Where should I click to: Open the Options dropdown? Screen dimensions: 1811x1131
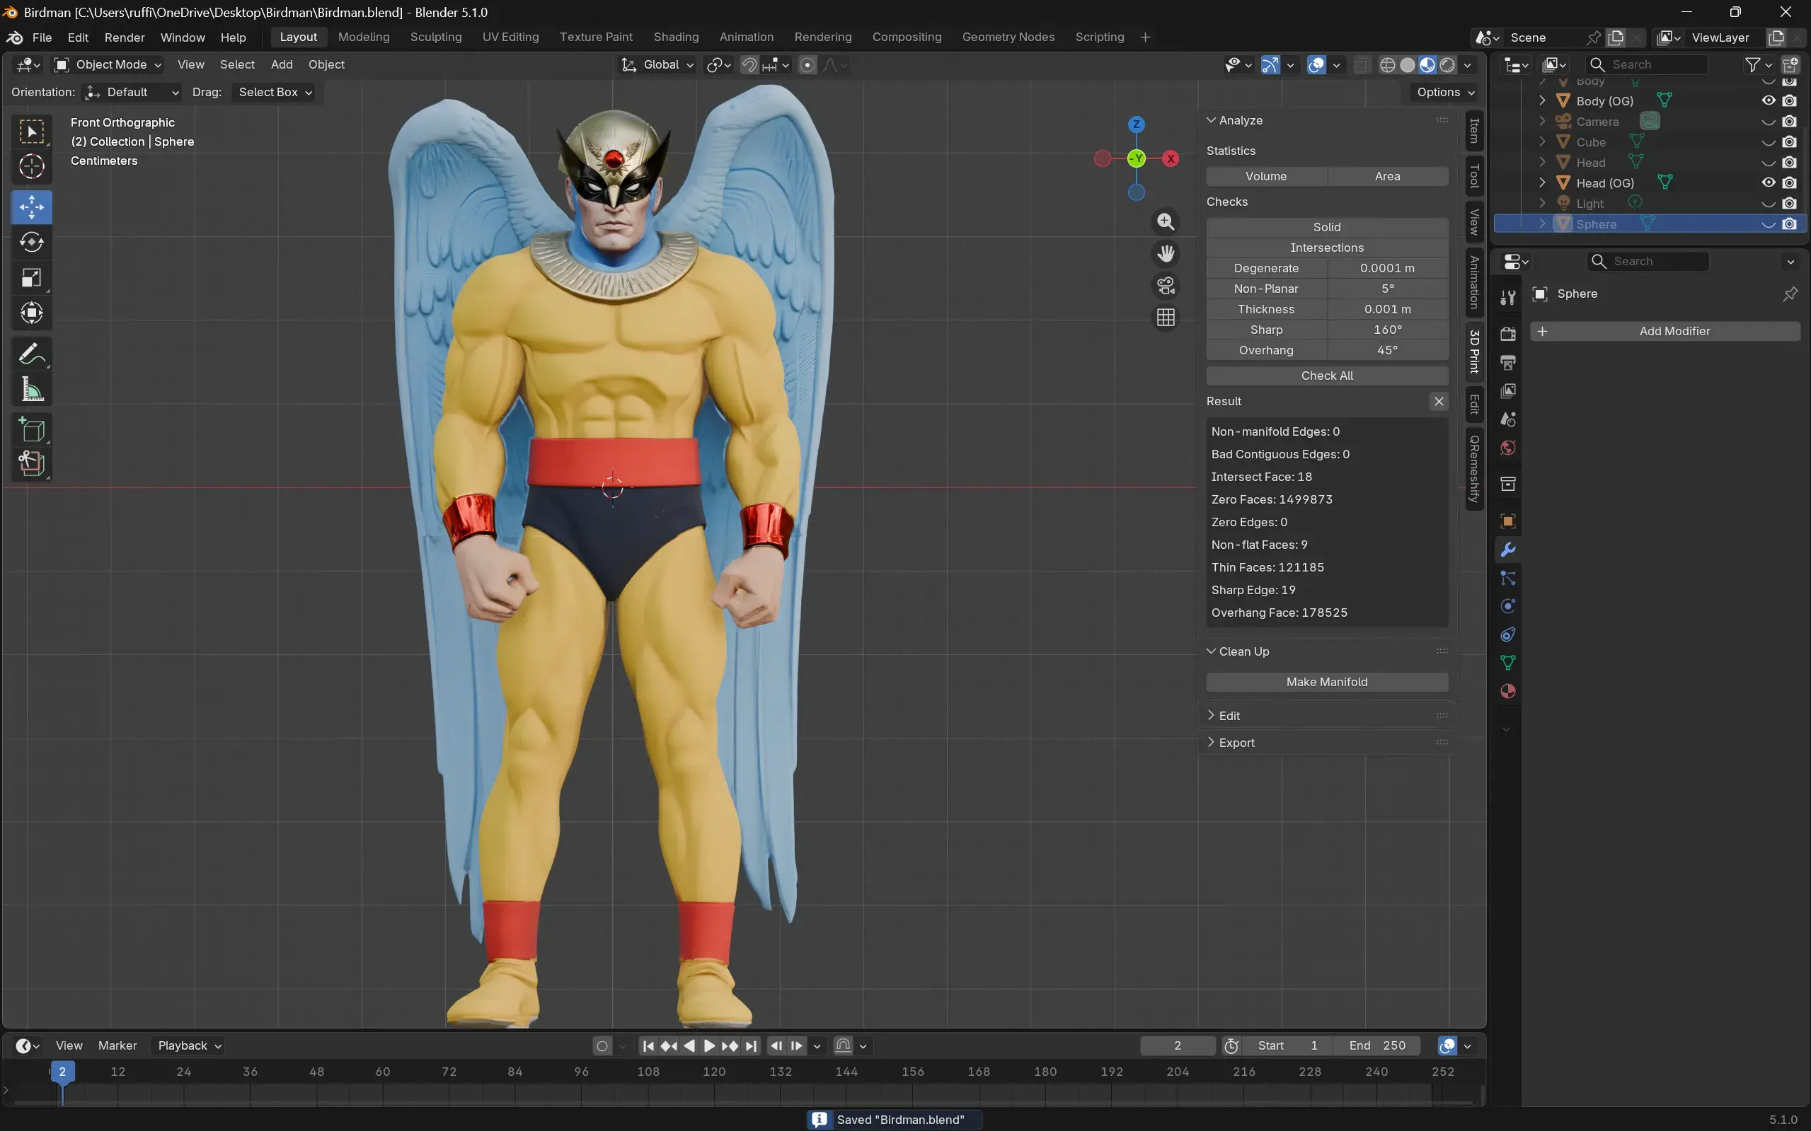click(1445, 92)
